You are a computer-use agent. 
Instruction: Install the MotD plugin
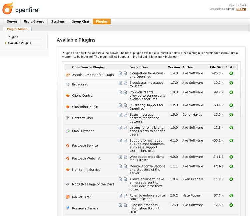click(231, 179)
